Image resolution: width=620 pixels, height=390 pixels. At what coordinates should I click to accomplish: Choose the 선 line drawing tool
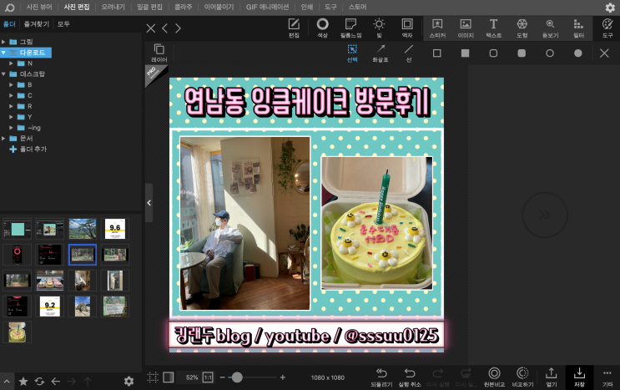[x=409, y=53]
